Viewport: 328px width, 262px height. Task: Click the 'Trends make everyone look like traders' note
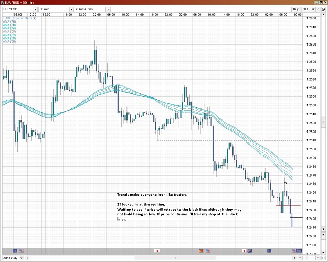click(x=152, y=195)
